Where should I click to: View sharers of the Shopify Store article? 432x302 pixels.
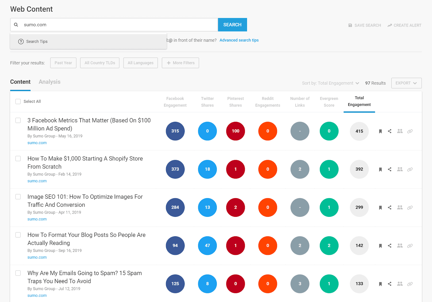pyautogui.click(x=400, y=169)
